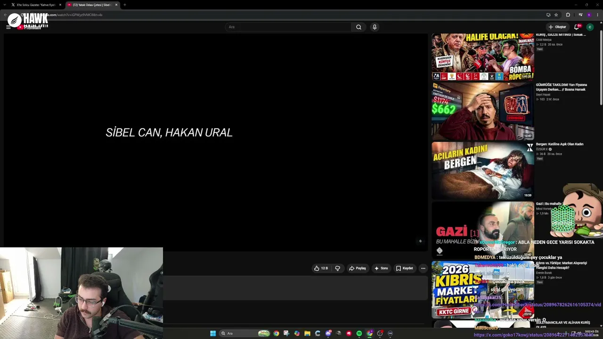Open the GAZİ Bu Mahalle Bizim thumbnail

[483, 230]
